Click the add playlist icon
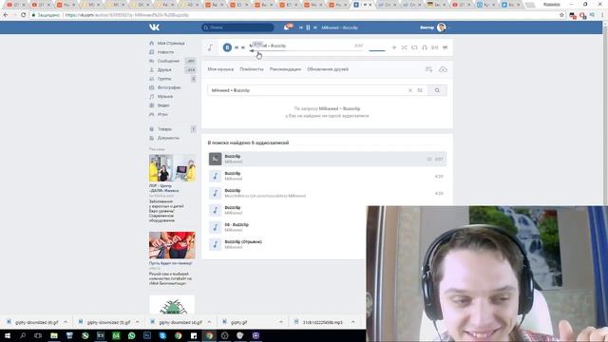The image size is (608, 342). tap(428, 69)
